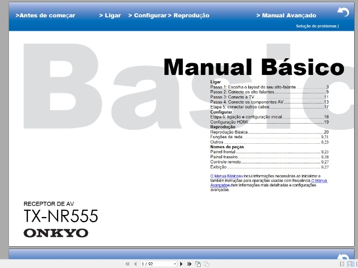Open Passo 3: Conecte a TV entry
This screenshot has width=358, height=268.
pos(270,97)
